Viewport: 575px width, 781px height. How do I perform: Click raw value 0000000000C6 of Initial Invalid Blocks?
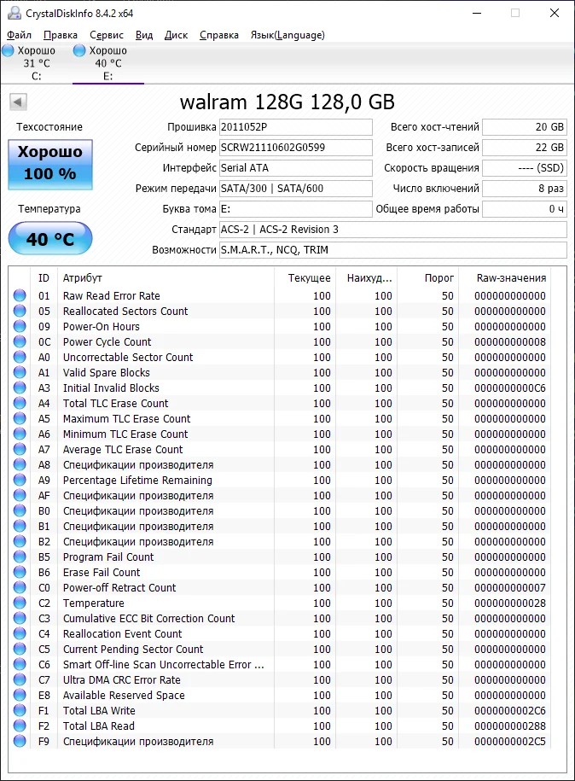pyautogui.click(x=510, y=388)
